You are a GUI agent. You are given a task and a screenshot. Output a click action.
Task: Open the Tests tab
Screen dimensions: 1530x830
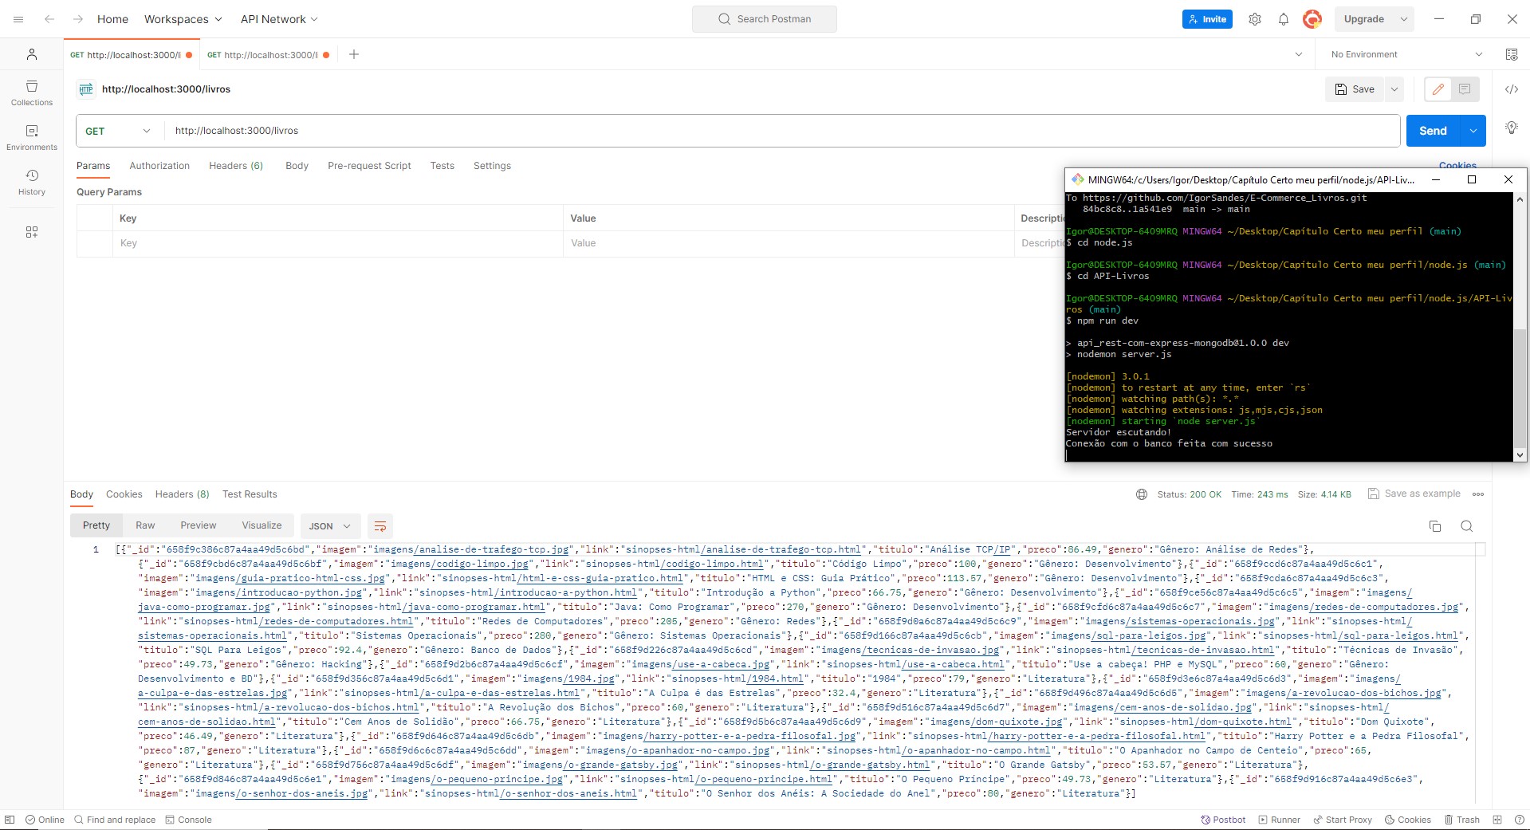pos(442,166)
